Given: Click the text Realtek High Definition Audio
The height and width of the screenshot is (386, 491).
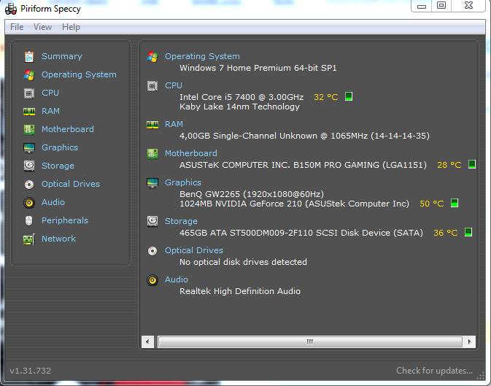Looking at the screenshot, I should click(240, 291).
